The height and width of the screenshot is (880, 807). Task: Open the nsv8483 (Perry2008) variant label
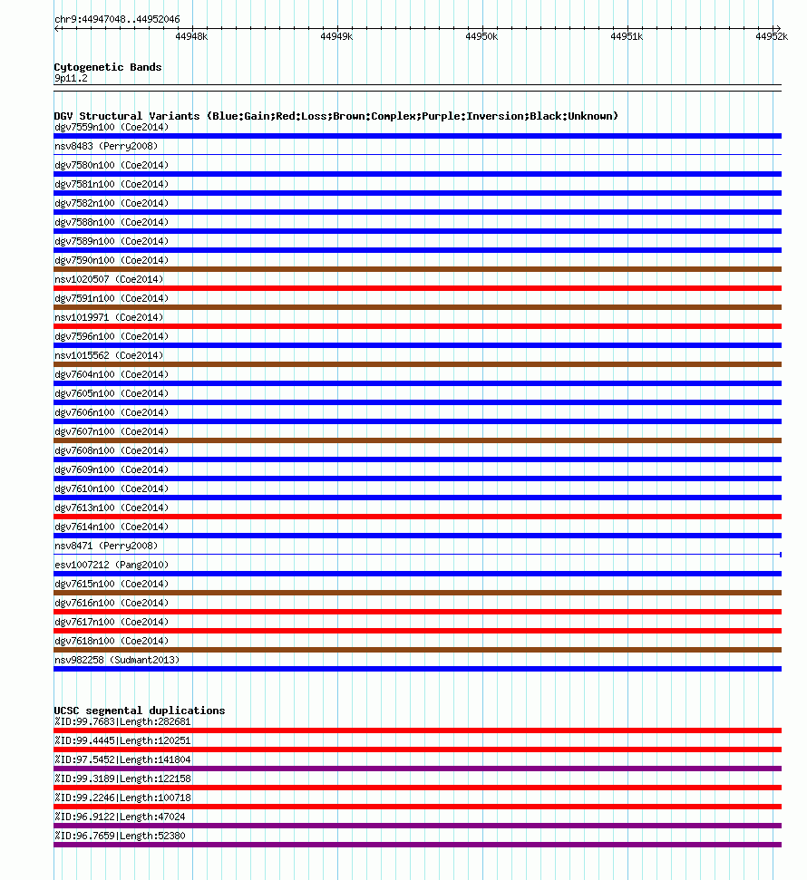106,147
